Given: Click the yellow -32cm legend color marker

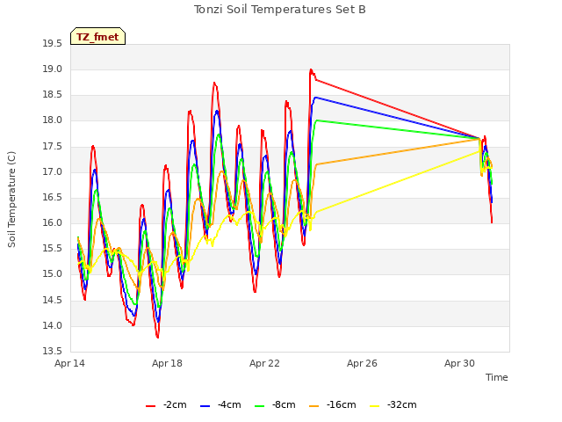Looking at the screenshot, I should click(375, 406).
